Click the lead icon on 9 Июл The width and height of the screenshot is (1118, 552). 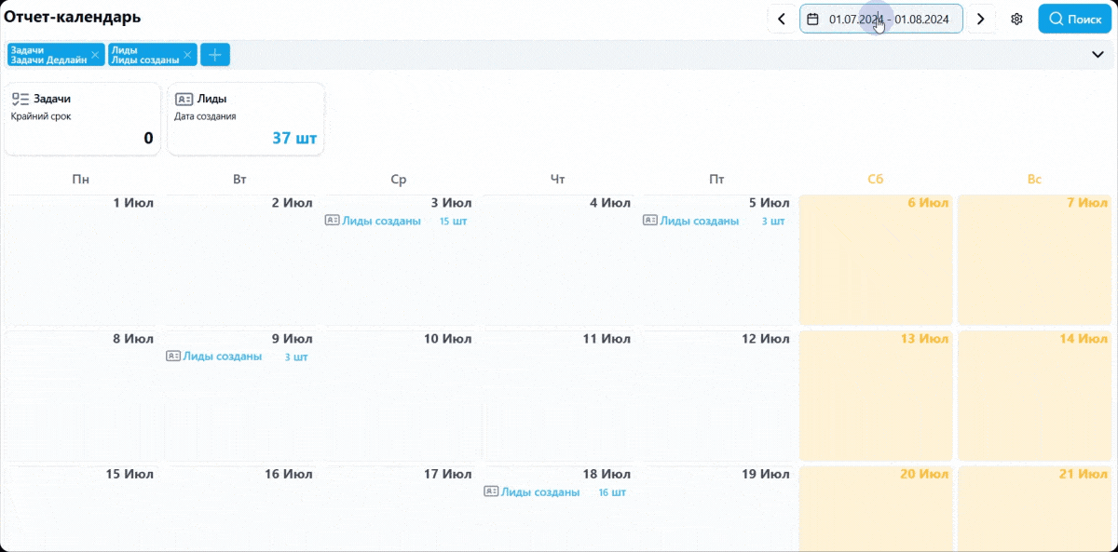(172, 357)
